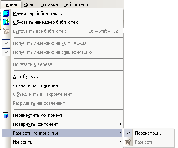Open the Справка menu
The width and height of the screenshot is (178, 148).
click(x=49, y=4)
